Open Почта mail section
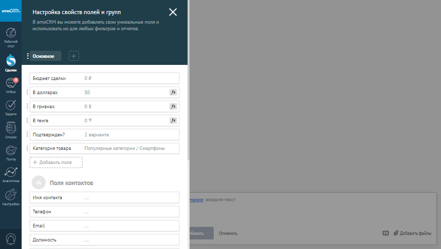The width and height of the screenshot is (441, 249). coord(11,151)
